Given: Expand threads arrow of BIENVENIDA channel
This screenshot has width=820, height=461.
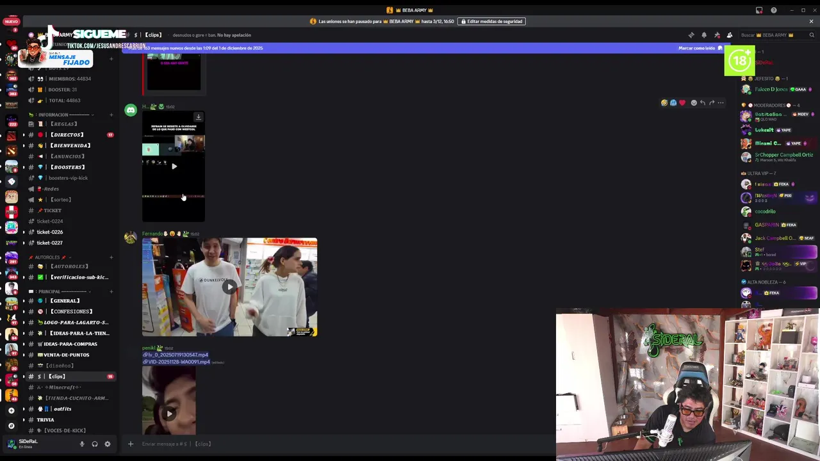Looking at the screenshot, I should point(24,145).
